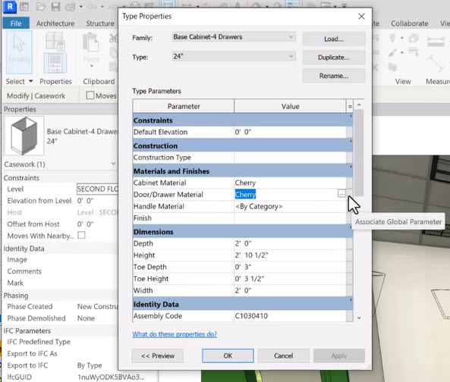The image size is (450, 382).
Task: Expand the Paste dropdown arrow
Action: pos(92,67)
